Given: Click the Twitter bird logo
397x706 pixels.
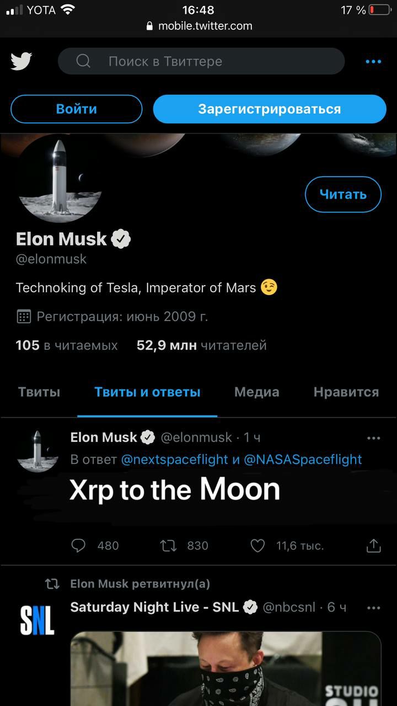Looking at the screenshot, I should click(22, 61).
